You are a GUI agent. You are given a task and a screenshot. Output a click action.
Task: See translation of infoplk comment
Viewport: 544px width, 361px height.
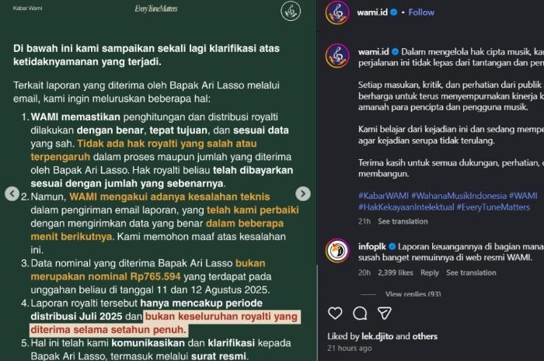coord(471,272)
